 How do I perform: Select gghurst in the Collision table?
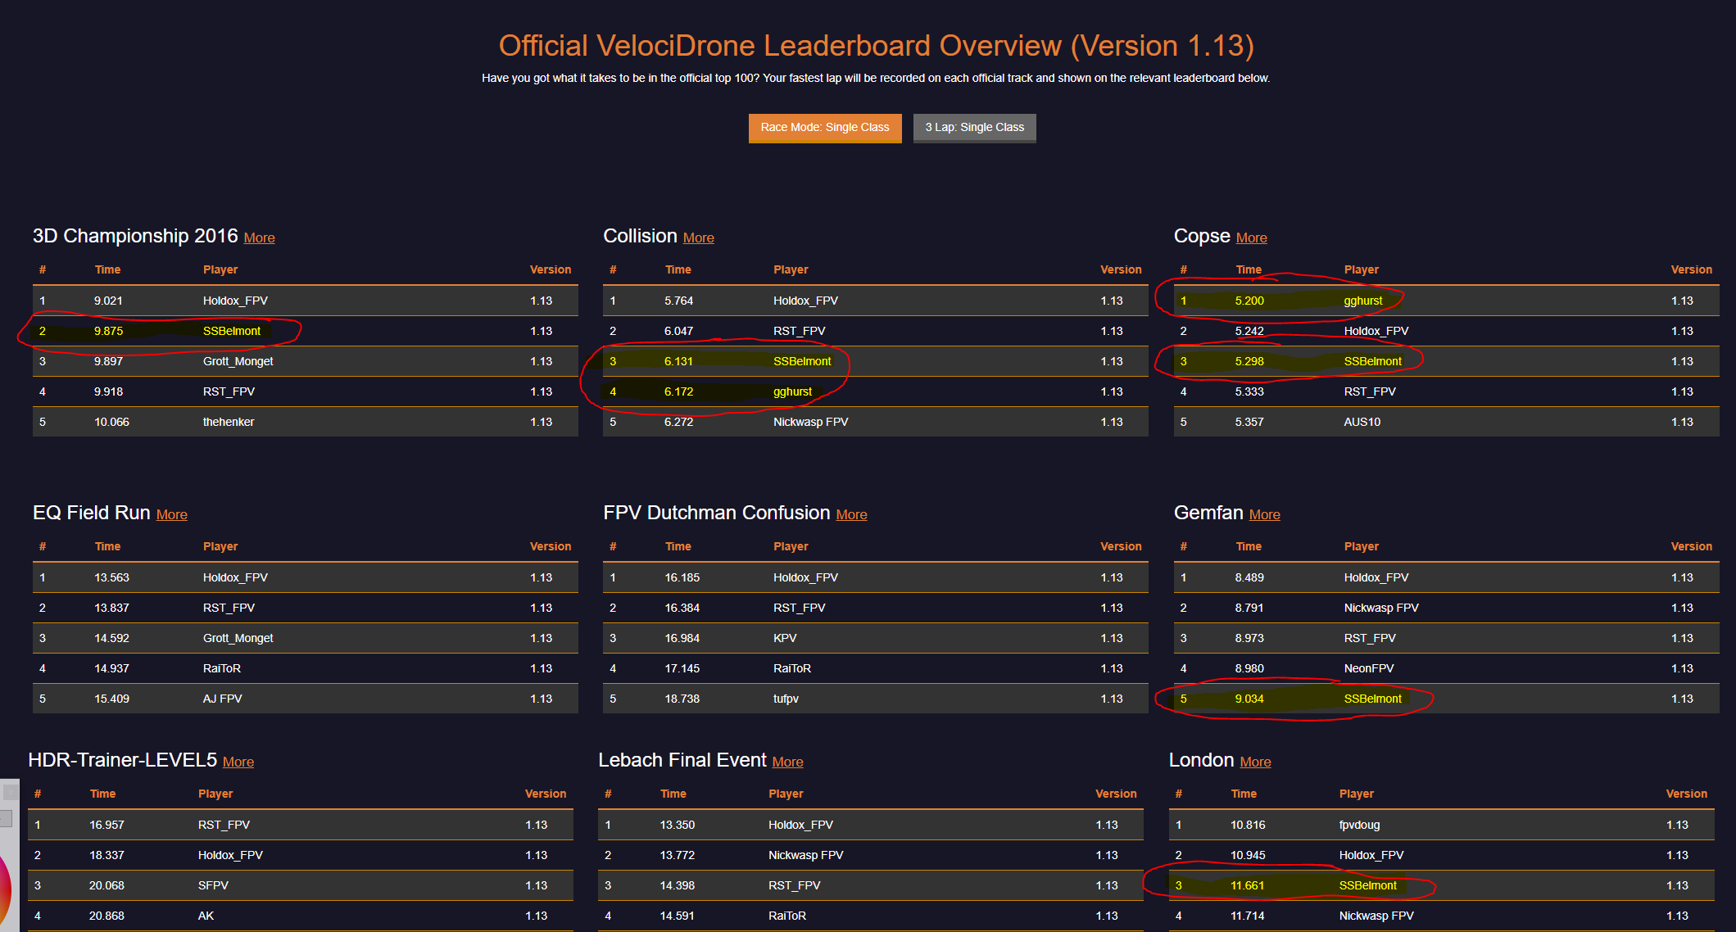tap(793, 391)
